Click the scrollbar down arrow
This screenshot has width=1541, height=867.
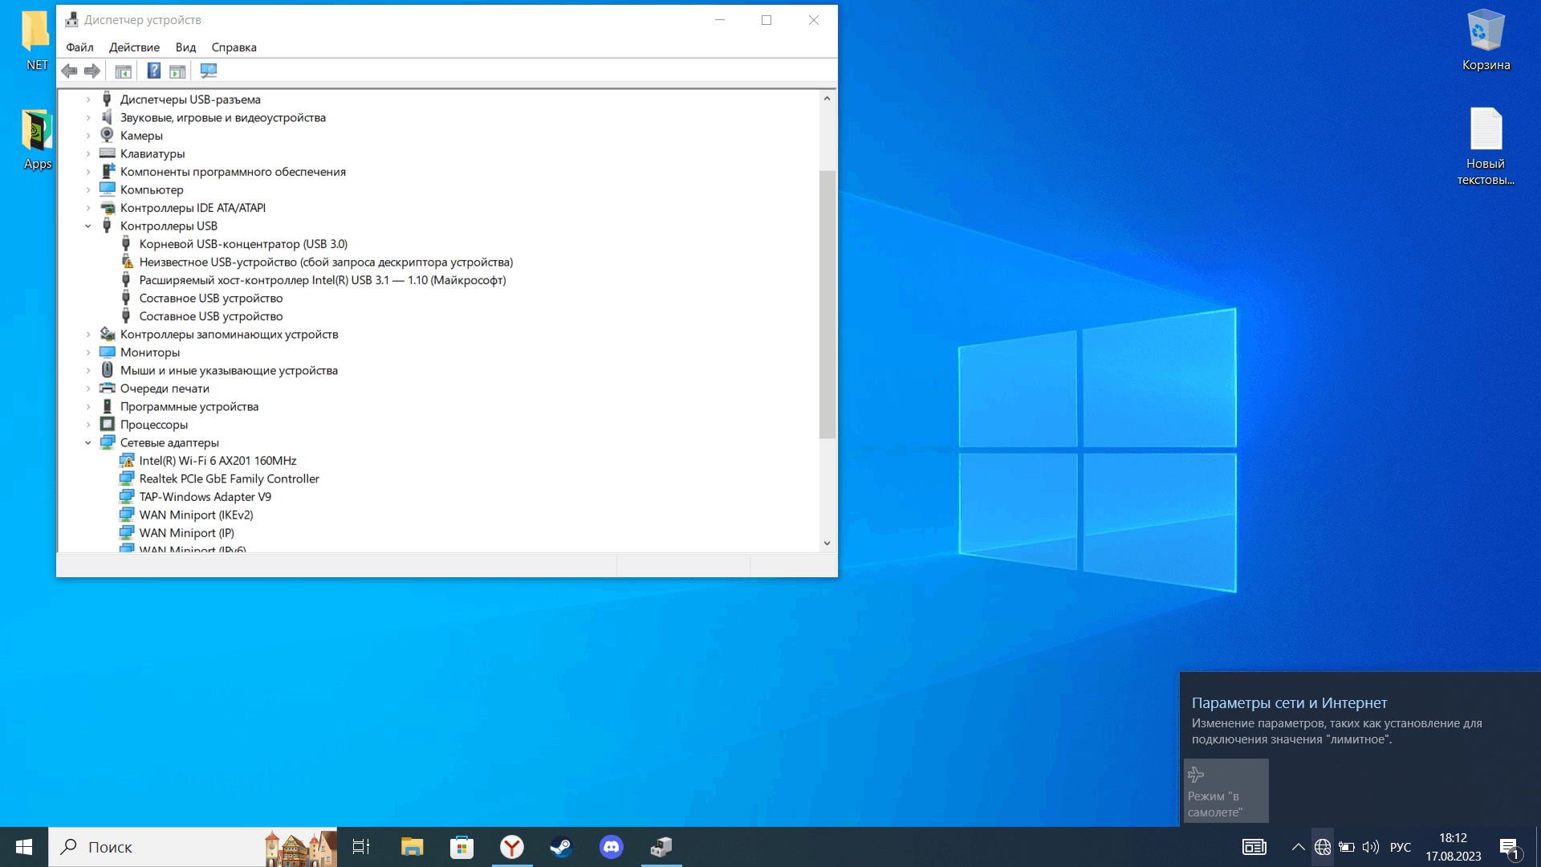coord(827,543)
